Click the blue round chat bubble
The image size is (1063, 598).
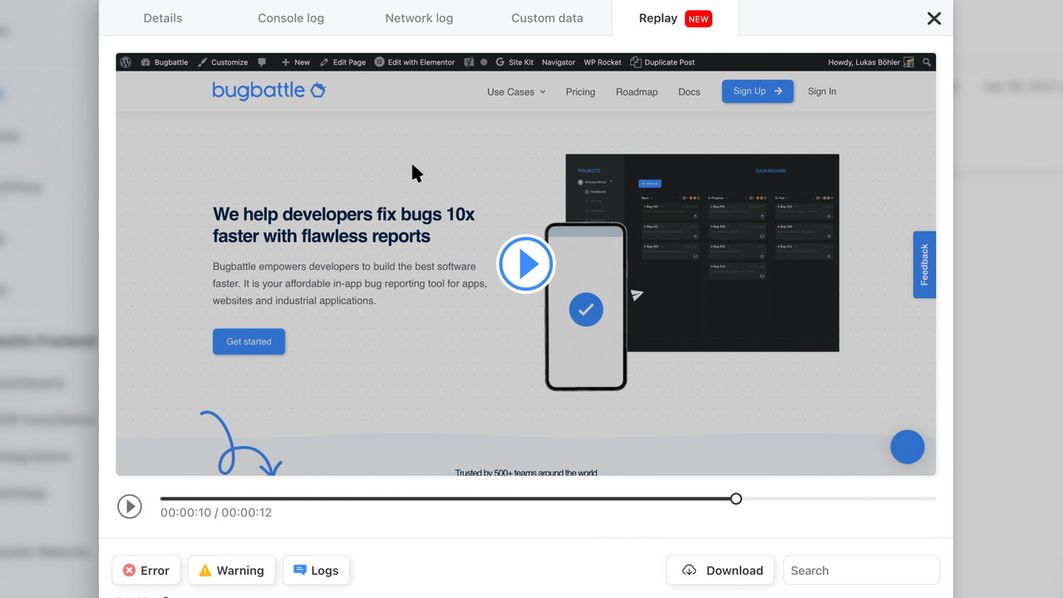(907, 447)
